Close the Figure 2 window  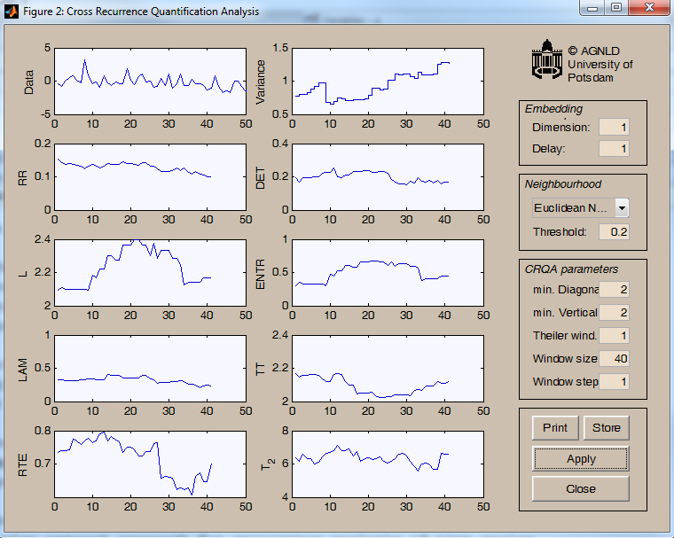click(649, 8)
